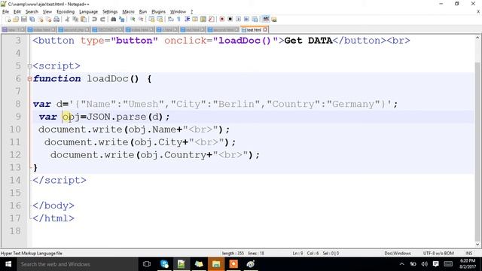Click line number 10 in the margin

pyautogui.click(x=15, y=129)
